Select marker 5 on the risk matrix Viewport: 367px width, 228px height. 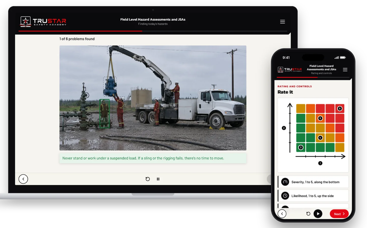pos(320,118)
